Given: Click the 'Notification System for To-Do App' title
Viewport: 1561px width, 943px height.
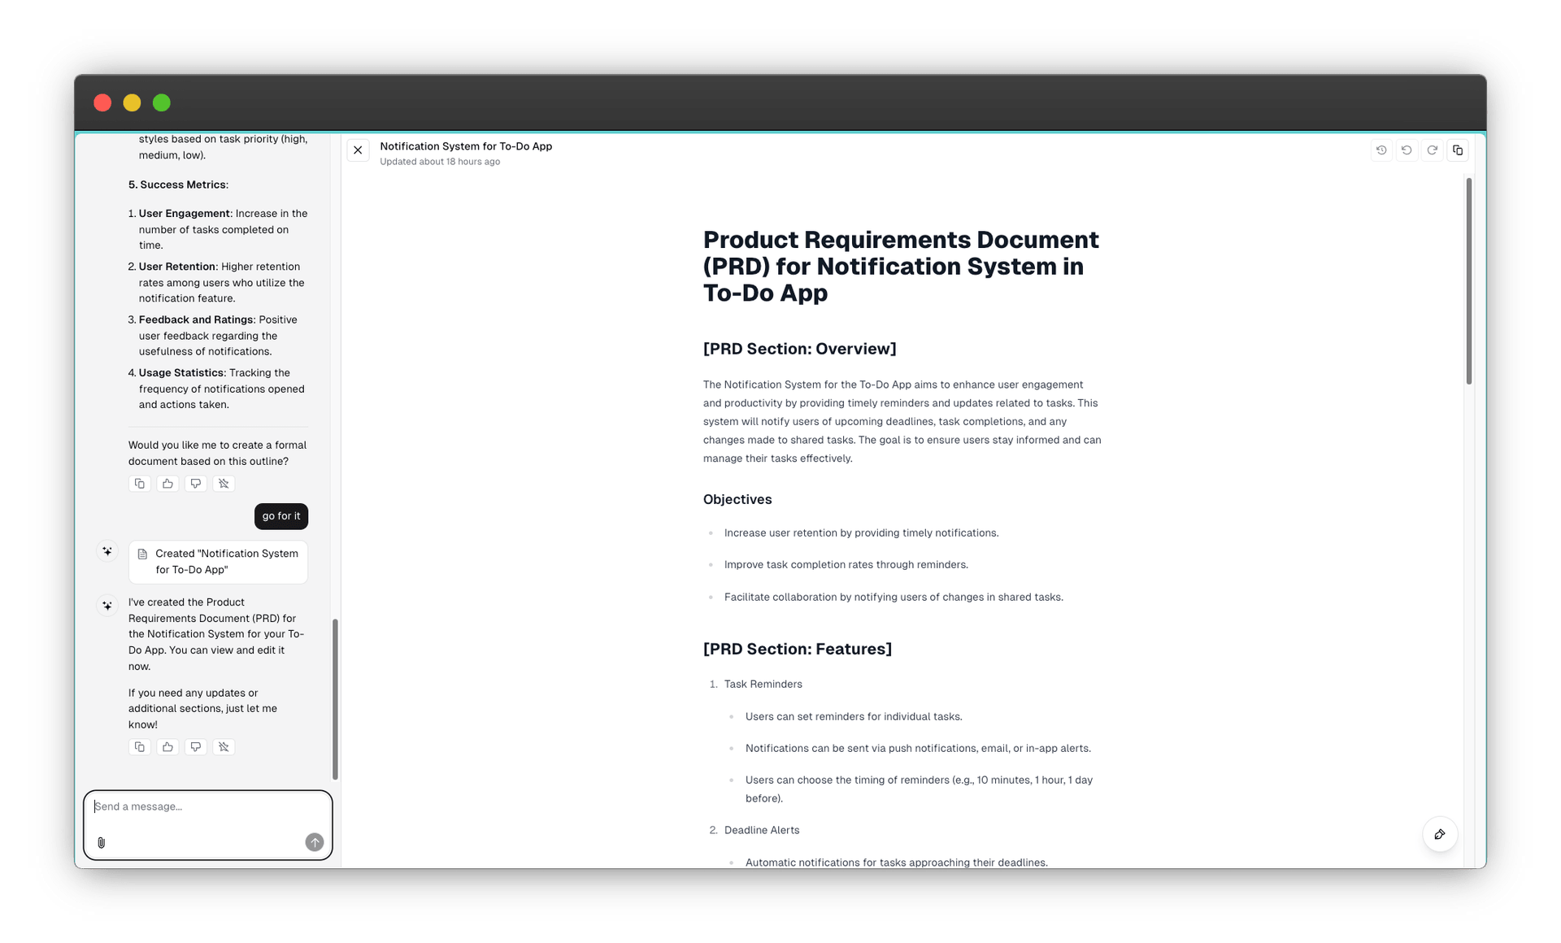Looking at the screenshot, I should [466, 146].
